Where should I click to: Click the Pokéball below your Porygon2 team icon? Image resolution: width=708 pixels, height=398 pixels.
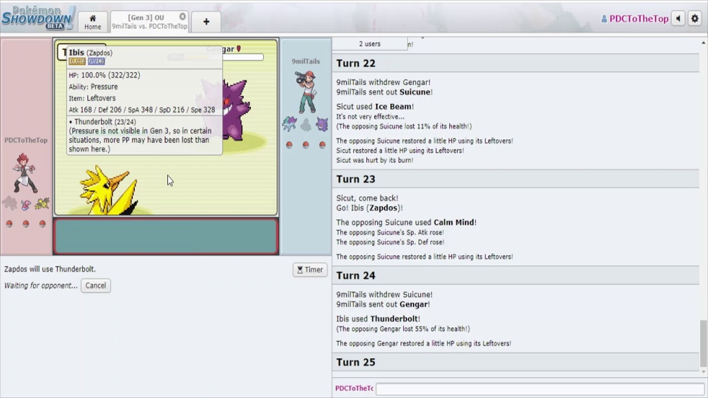[x=26, y=224]
